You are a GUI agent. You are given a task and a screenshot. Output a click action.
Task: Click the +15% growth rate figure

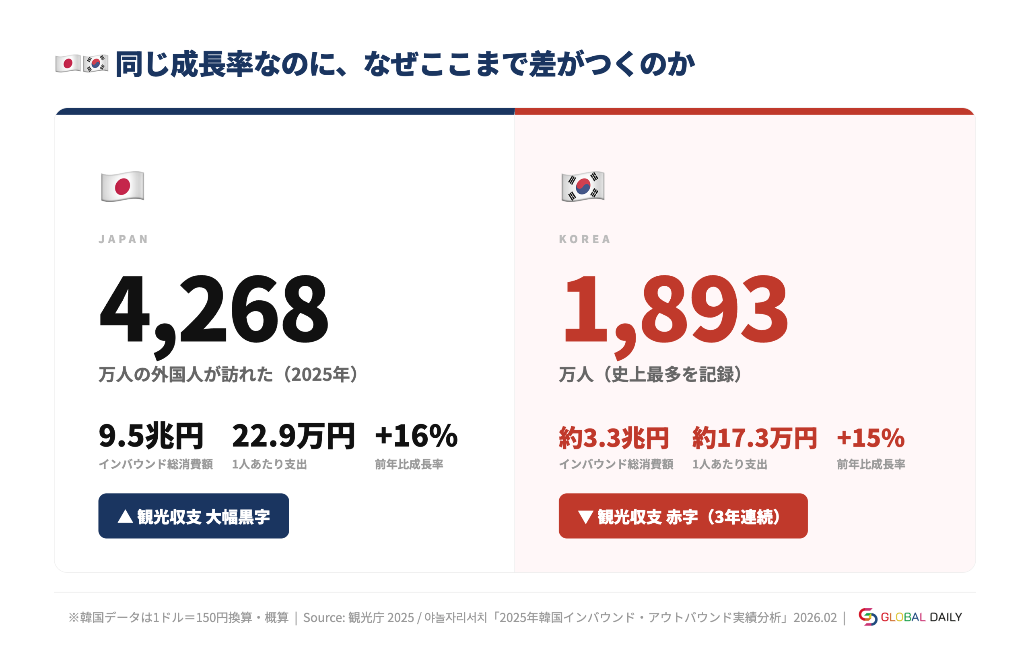tap(870, 438)
